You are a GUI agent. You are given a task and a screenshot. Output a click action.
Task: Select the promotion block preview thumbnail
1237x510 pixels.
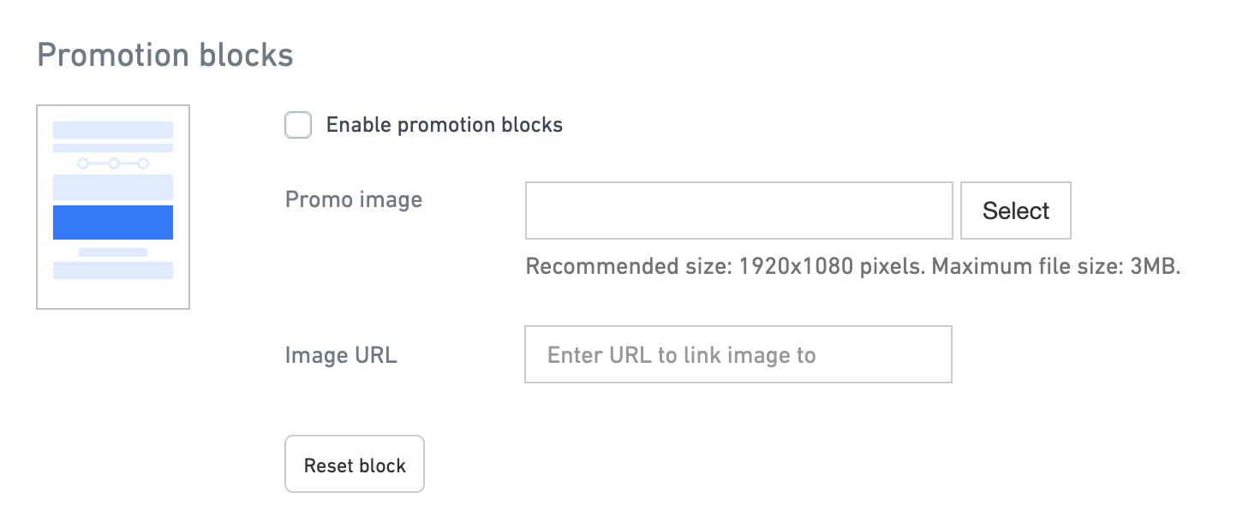[x=112, y=206]
